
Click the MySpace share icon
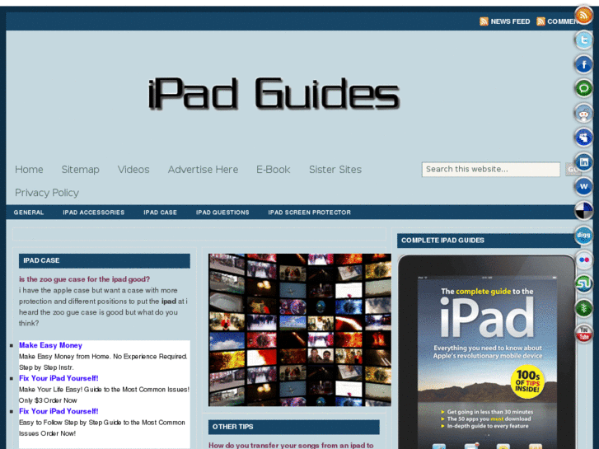coord(583,138)
